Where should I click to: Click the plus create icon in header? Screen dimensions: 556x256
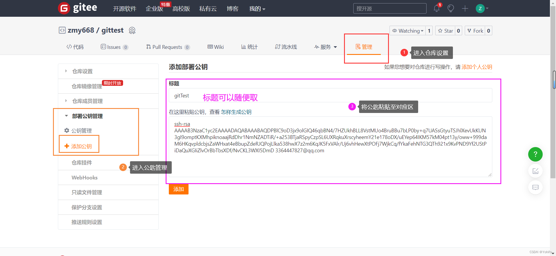click(465, 8)
